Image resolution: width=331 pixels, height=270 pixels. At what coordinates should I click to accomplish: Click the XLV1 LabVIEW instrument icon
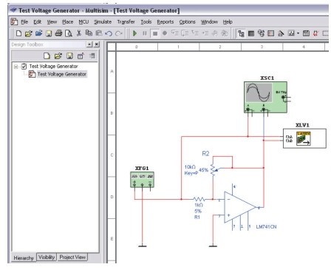click(x=304, y=138)
